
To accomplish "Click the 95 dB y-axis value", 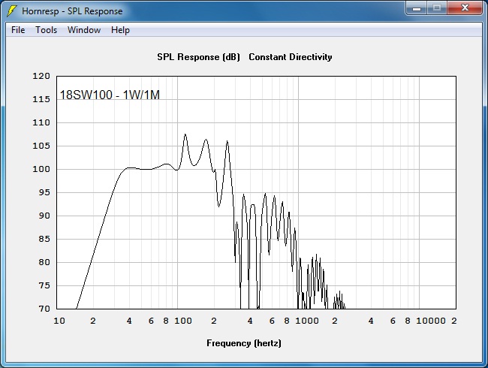I will tap(44, 192).
